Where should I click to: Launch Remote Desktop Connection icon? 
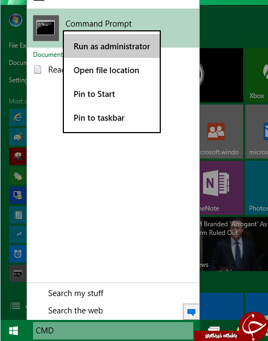(x=18, y=195)
